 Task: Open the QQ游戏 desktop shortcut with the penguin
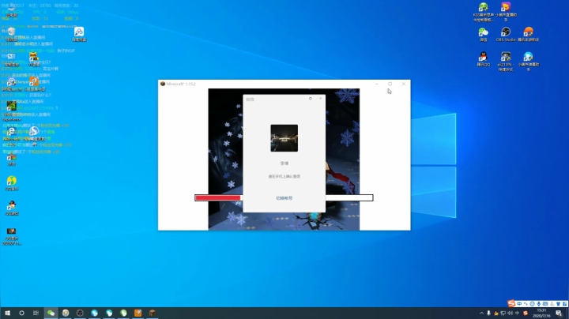[x=12, y=208]
